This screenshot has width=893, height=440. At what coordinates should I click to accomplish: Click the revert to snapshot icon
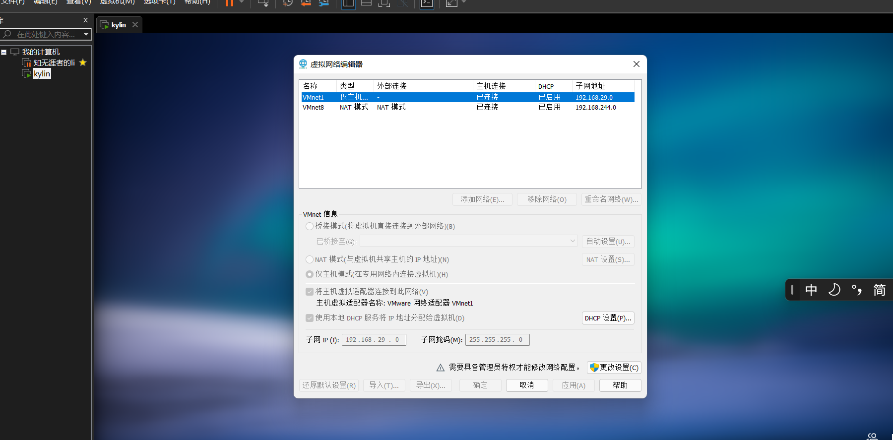(x=306, y=3)
